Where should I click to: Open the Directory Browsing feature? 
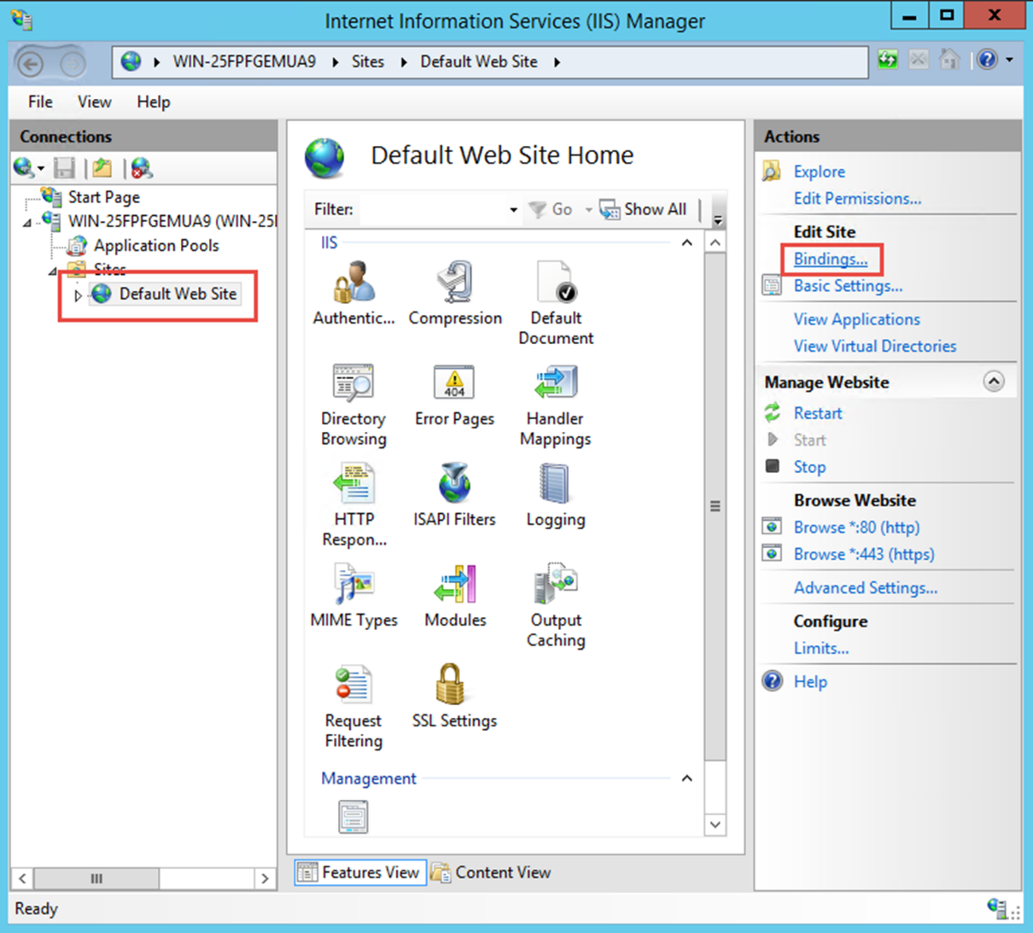tap(353, 405)
